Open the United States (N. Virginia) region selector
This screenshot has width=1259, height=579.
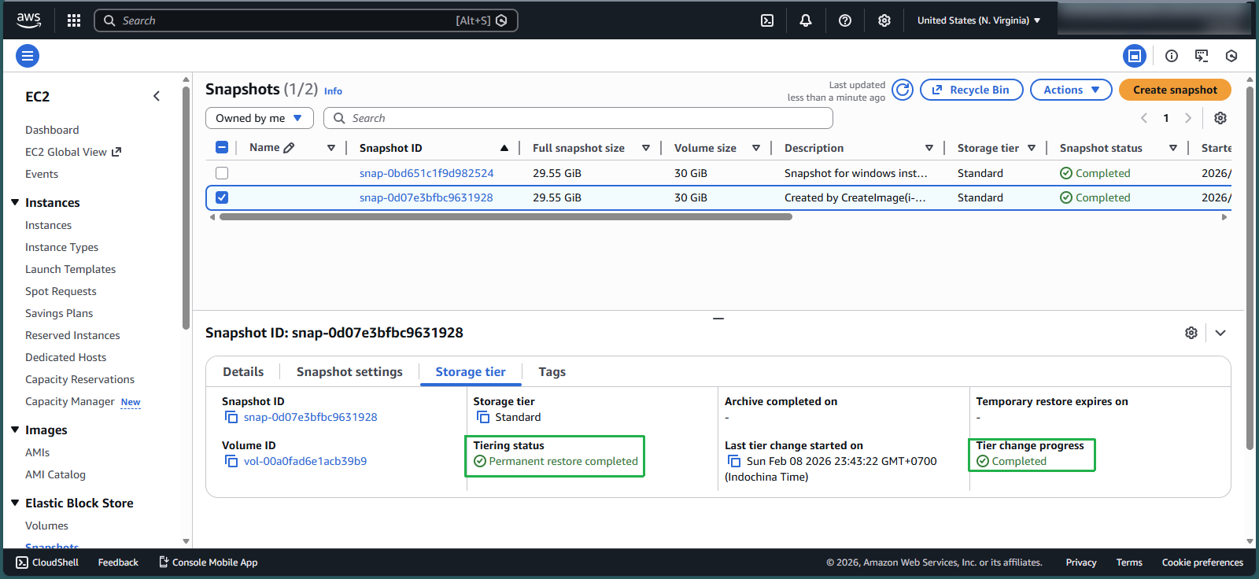[x=978, y=20]
